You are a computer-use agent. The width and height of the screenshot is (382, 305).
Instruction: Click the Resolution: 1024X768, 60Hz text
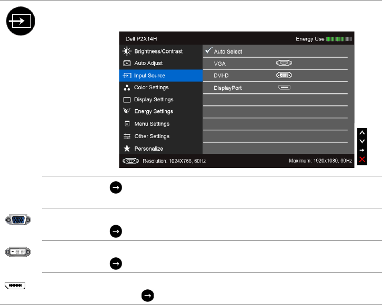(x=174, y=161)
